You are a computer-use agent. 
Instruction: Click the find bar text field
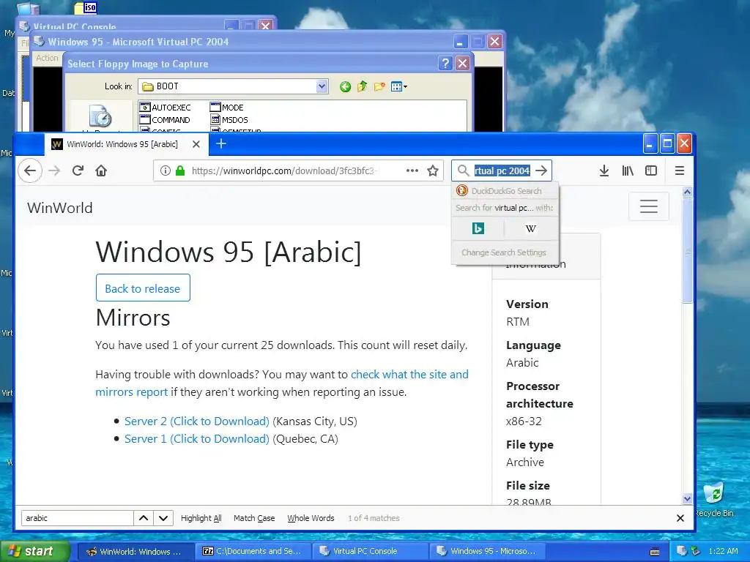coord(77,518)
